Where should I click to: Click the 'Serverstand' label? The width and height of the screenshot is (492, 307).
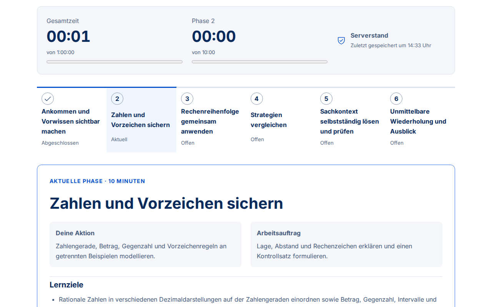point(369,35)
